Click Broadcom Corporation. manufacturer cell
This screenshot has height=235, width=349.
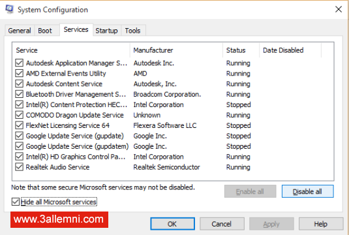167,95
